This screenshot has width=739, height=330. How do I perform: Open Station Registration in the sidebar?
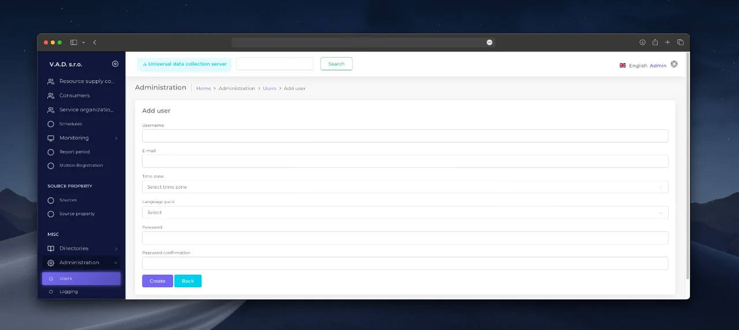(81, 165)
